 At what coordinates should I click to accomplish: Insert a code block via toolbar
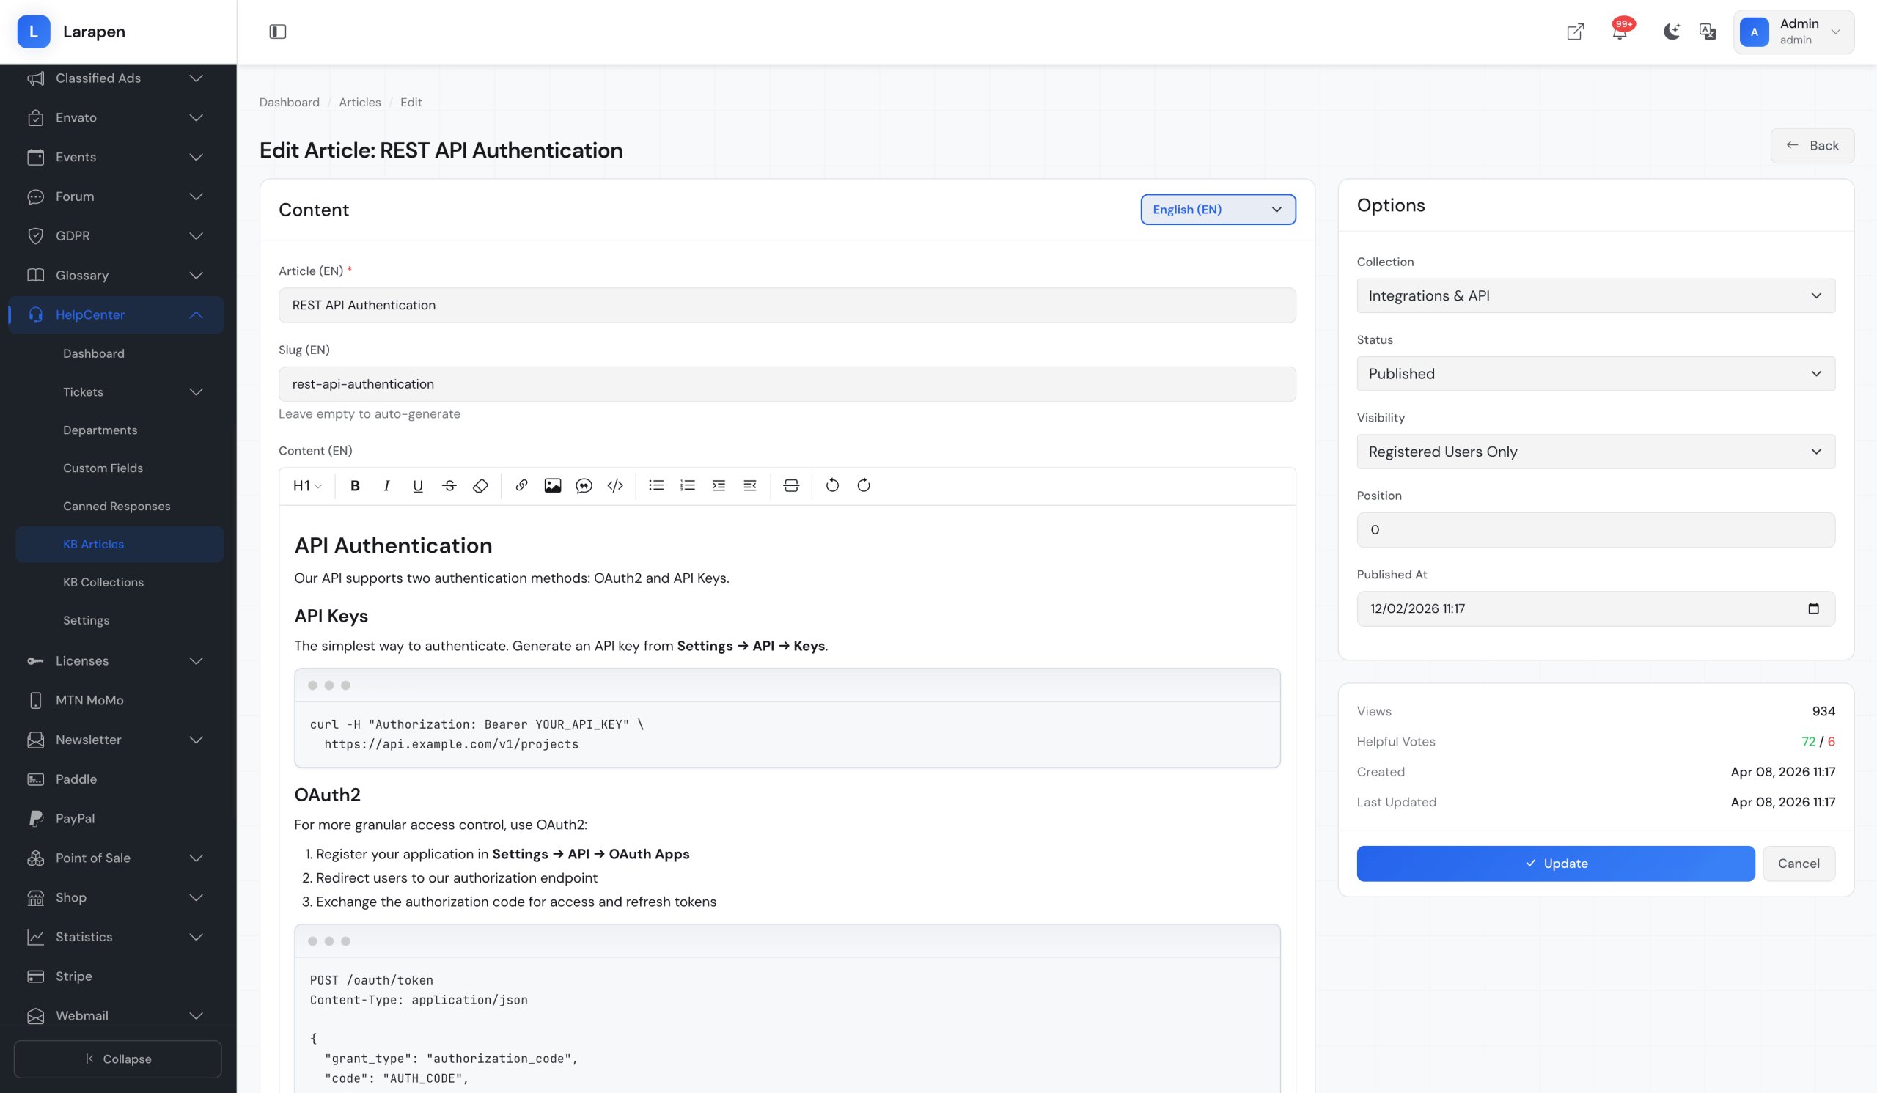[x=615, y=485]
